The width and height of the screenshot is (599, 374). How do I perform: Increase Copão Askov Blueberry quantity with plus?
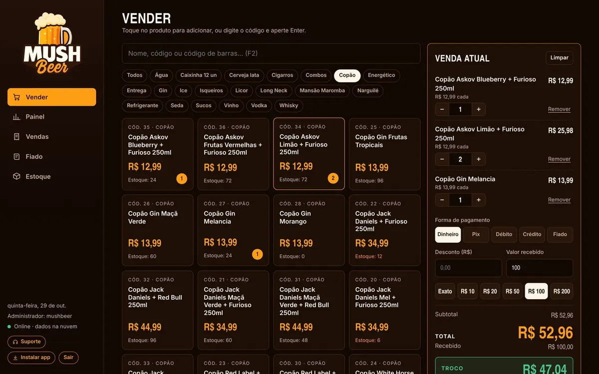click(x=479, y=109)
